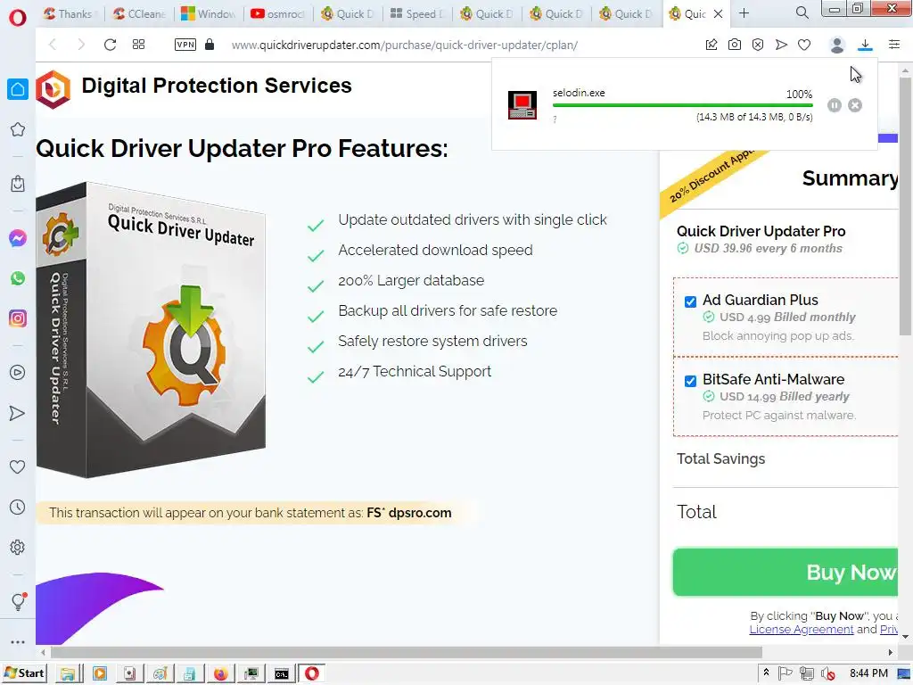913x685 pixels.
Task: Click the browser forward arrow
Action: (81, 45)
